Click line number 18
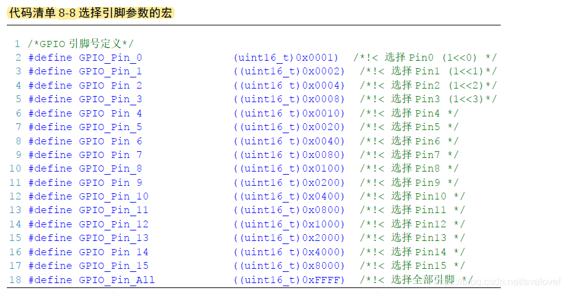567x293 pixels. coord(15,280)
